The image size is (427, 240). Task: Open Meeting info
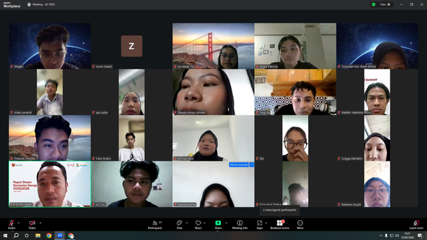coord(240,225)
